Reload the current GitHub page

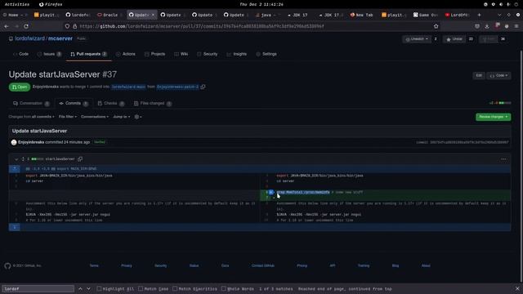[26, 26]
